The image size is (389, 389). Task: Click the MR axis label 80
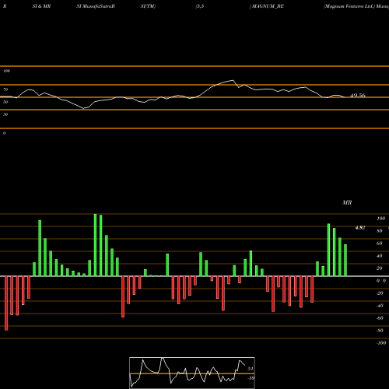(380, 231)
